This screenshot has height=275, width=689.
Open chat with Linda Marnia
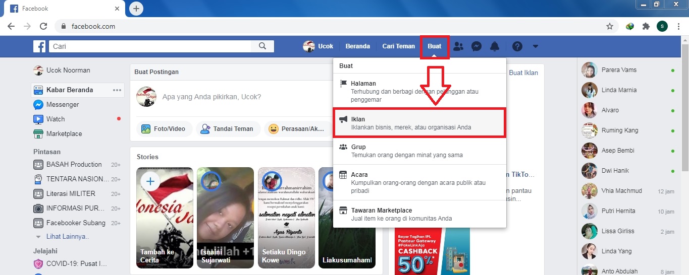click(x=627, y=90)
